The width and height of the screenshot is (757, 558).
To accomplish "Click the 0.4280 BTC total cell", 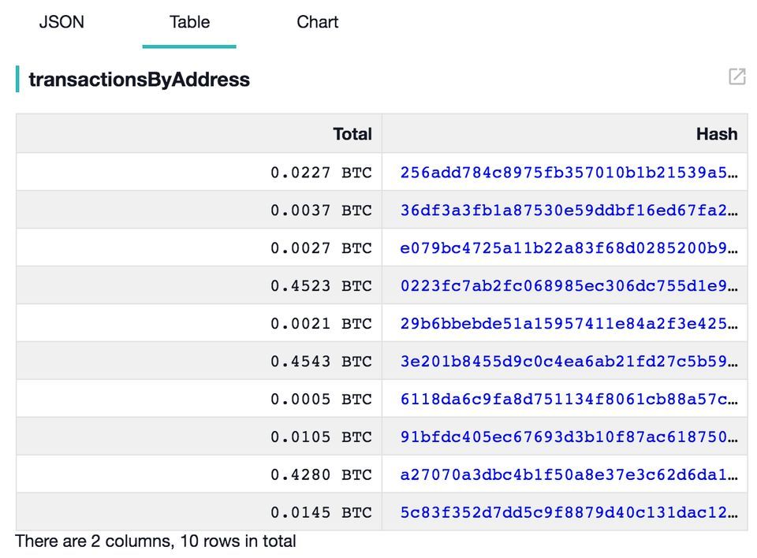I will point(320,475).
